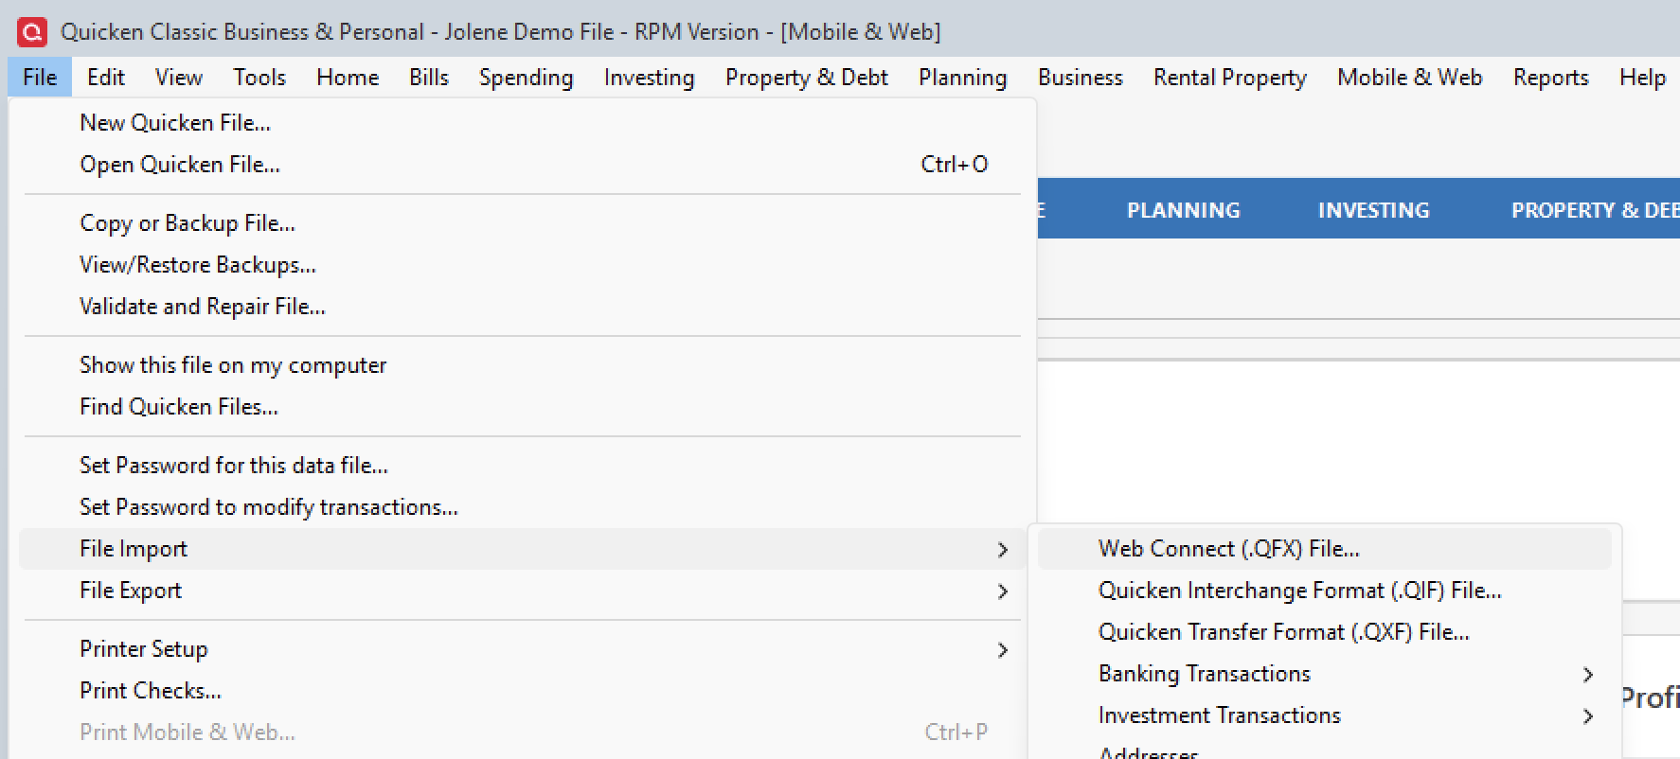
Task: Click the Banking Transactions submenu entry
Action: (1325, 674)
